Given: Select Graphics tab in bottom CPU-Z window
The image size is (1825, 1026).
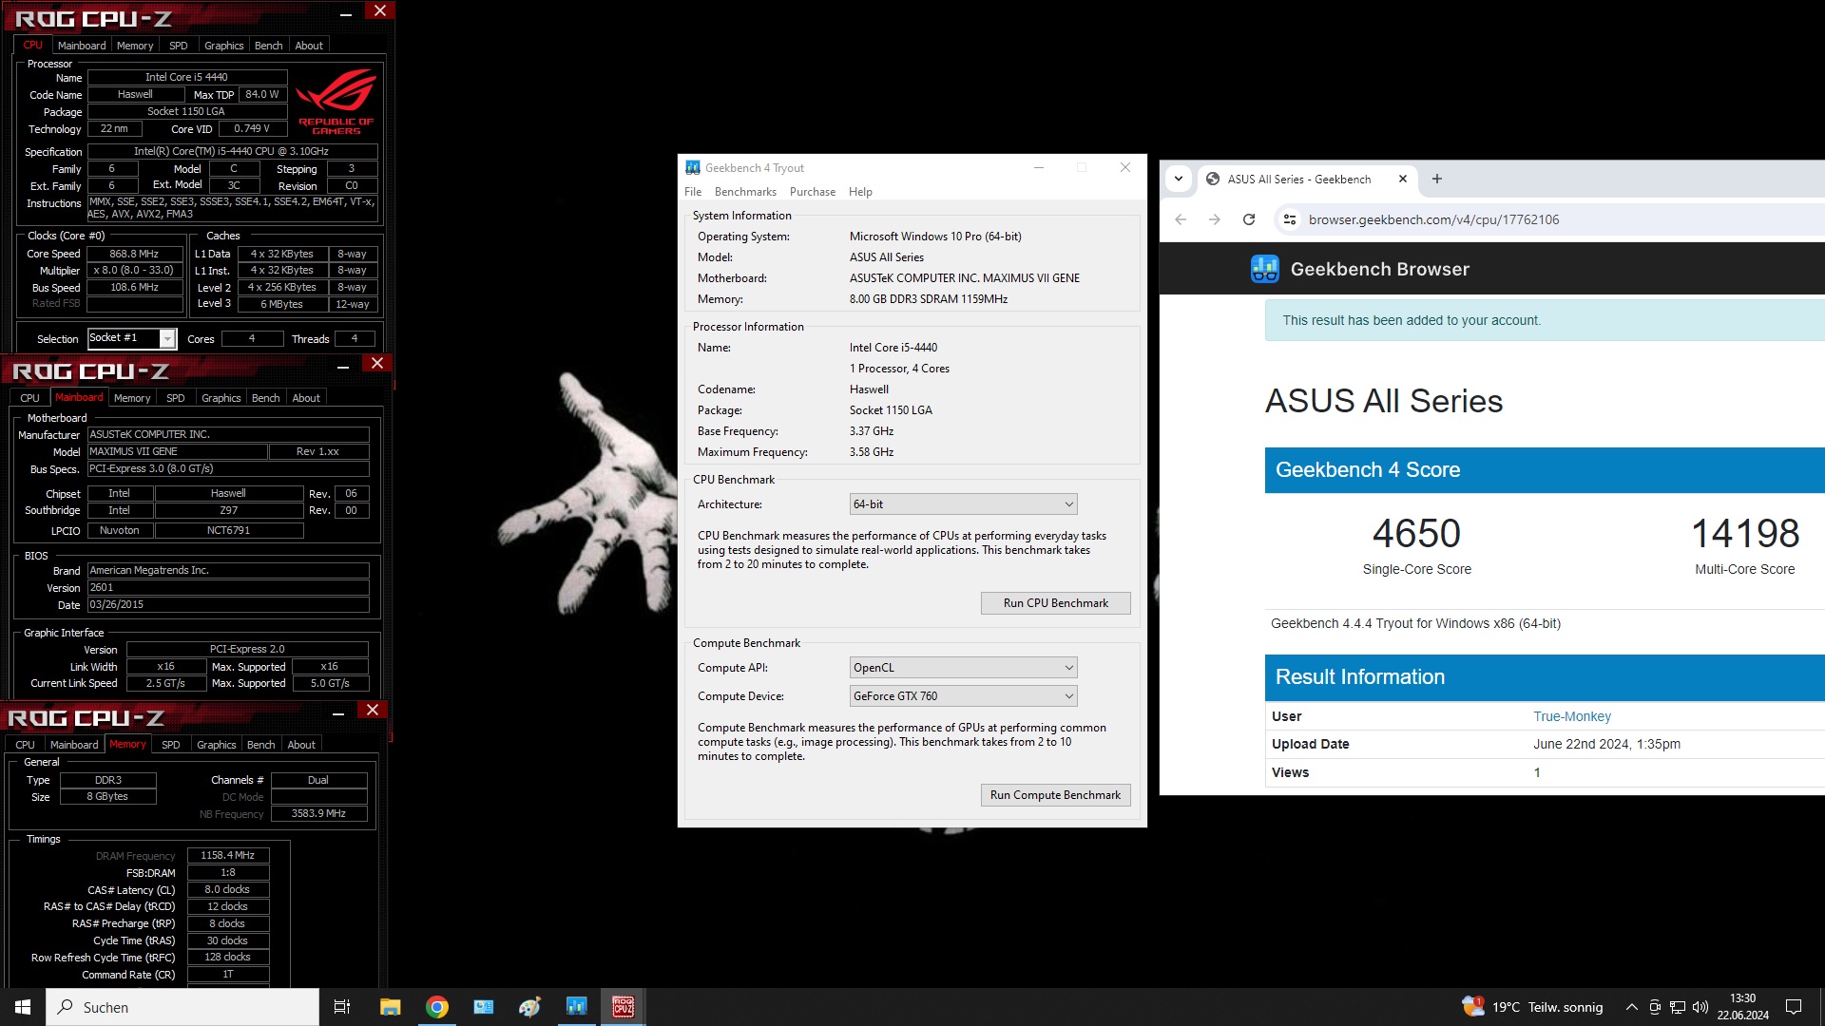Looking at the screenshot, I should (217, 745).
